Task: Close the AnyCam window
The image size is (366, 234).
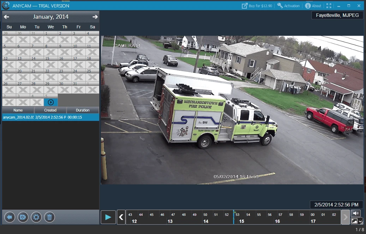Action: pyautogui.click(x=359, y=6)
